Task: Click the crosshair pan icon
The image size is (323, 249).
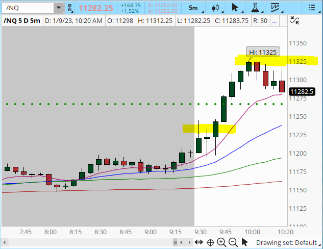Action: (210, 242)
